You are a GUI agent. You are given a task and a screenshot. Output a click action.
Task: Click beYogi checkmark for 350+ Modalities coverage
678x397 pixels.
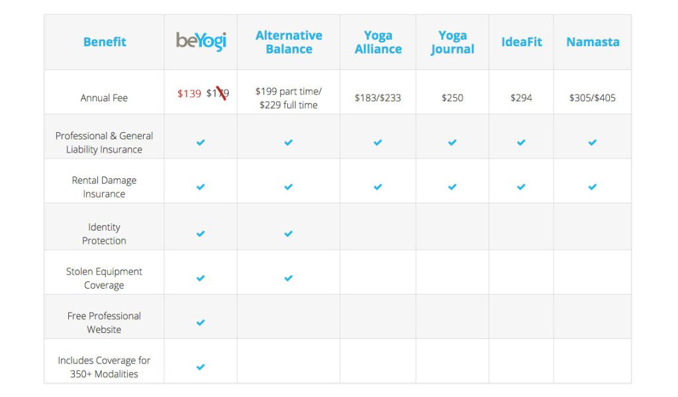pyautogui.click(x=201, y=367)
